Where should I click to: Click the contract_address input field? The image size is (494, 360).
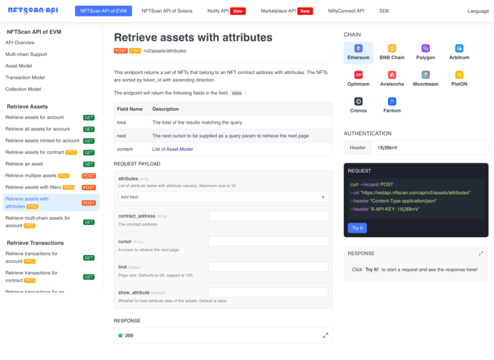(x=268, y=216)
